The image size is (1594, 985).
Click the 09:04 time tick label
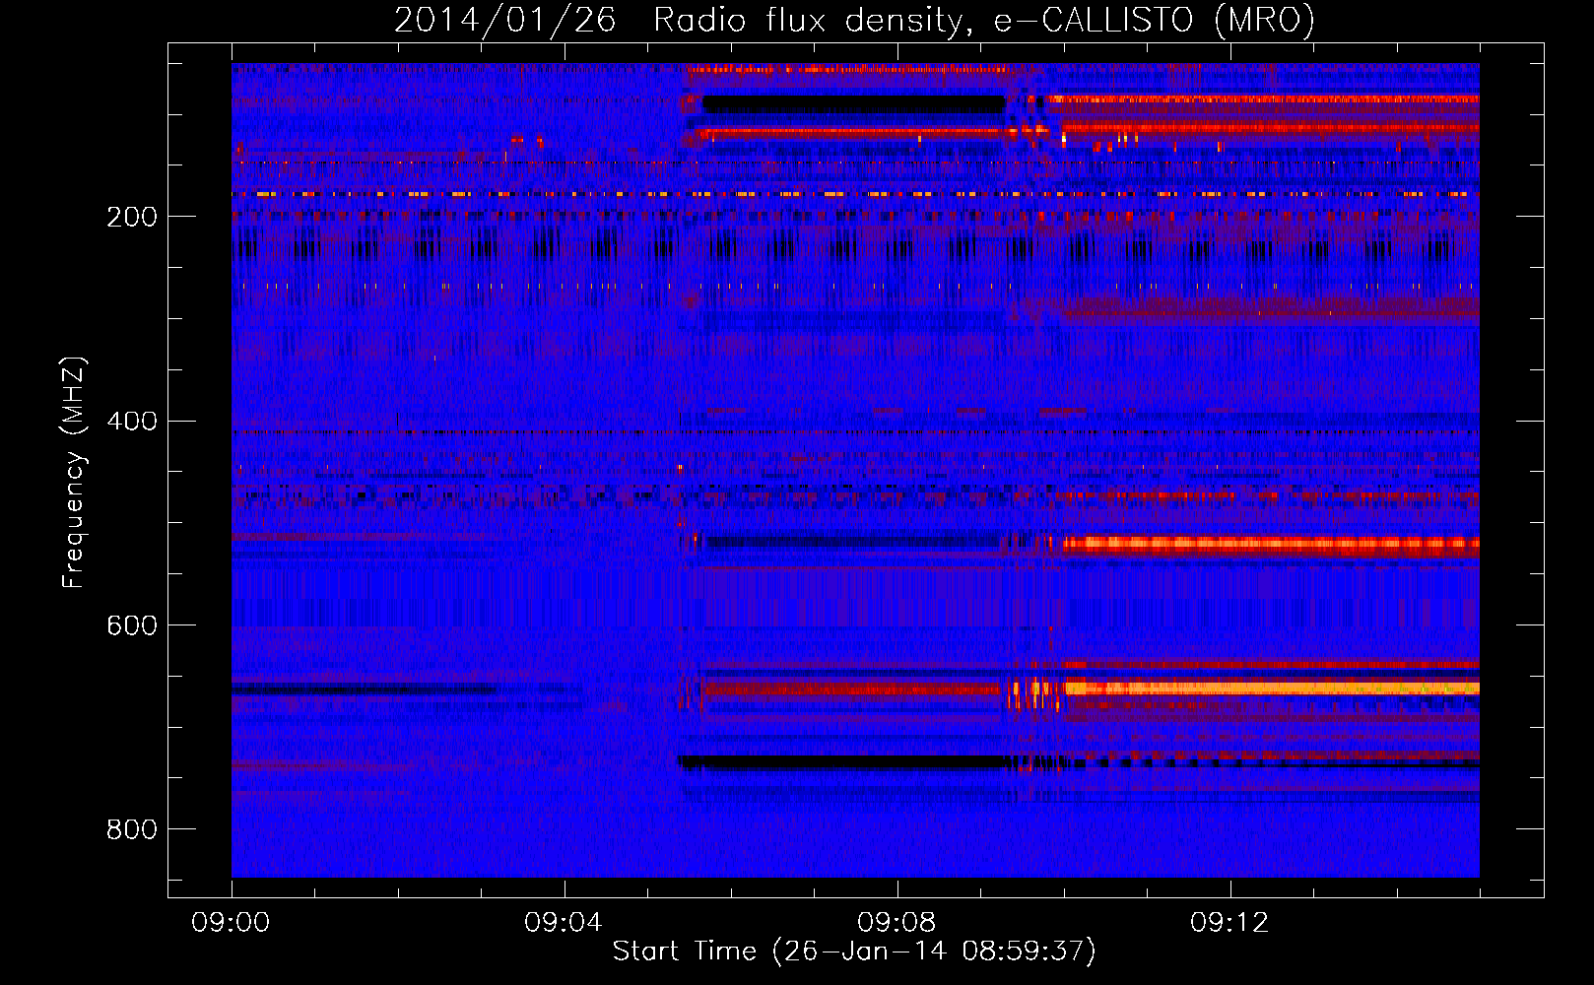click(564, 923)
